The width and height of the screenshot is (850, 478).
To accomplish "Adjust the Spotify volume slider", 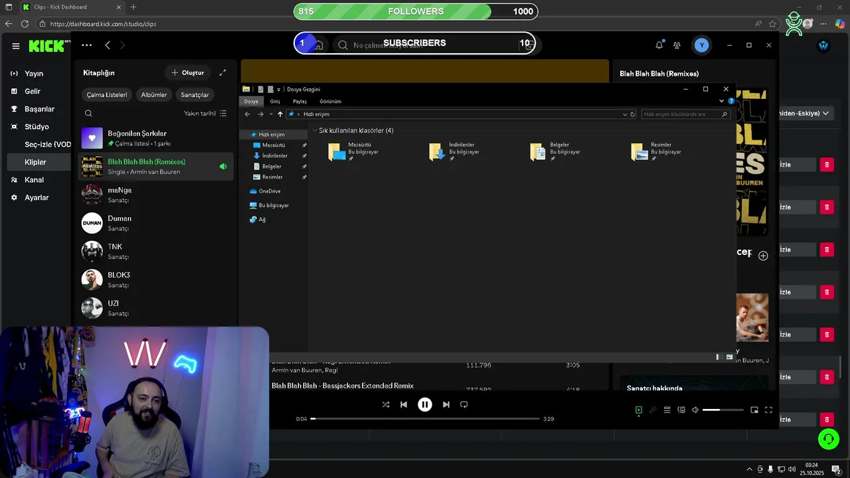I will pos(723,410).
